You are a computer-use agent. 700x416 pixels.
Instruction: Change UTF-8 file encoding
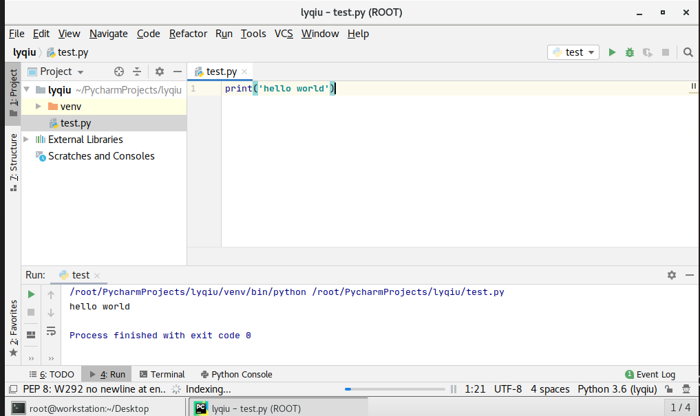pos(507,389)
